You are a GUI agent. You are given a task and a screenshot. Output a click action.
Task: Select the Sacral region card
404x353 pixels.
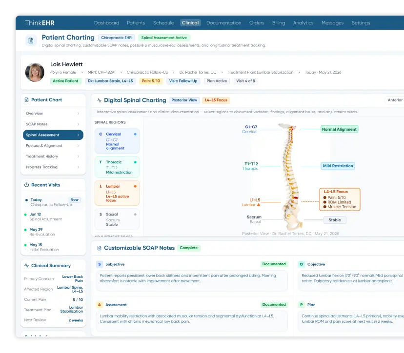point(117,219)
